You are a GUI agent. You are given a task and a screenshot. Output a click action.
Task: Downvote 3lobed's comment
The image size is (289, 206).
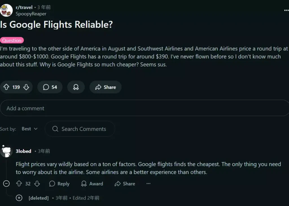pos(37,184)
